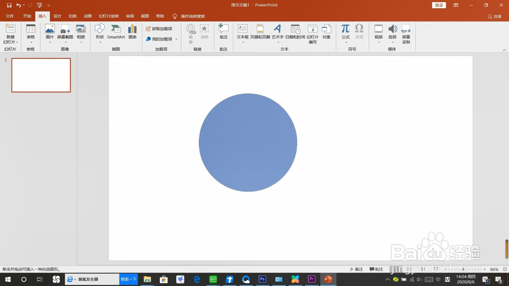
Task: Switch to the 设计 tab
Action: (57, 16)
